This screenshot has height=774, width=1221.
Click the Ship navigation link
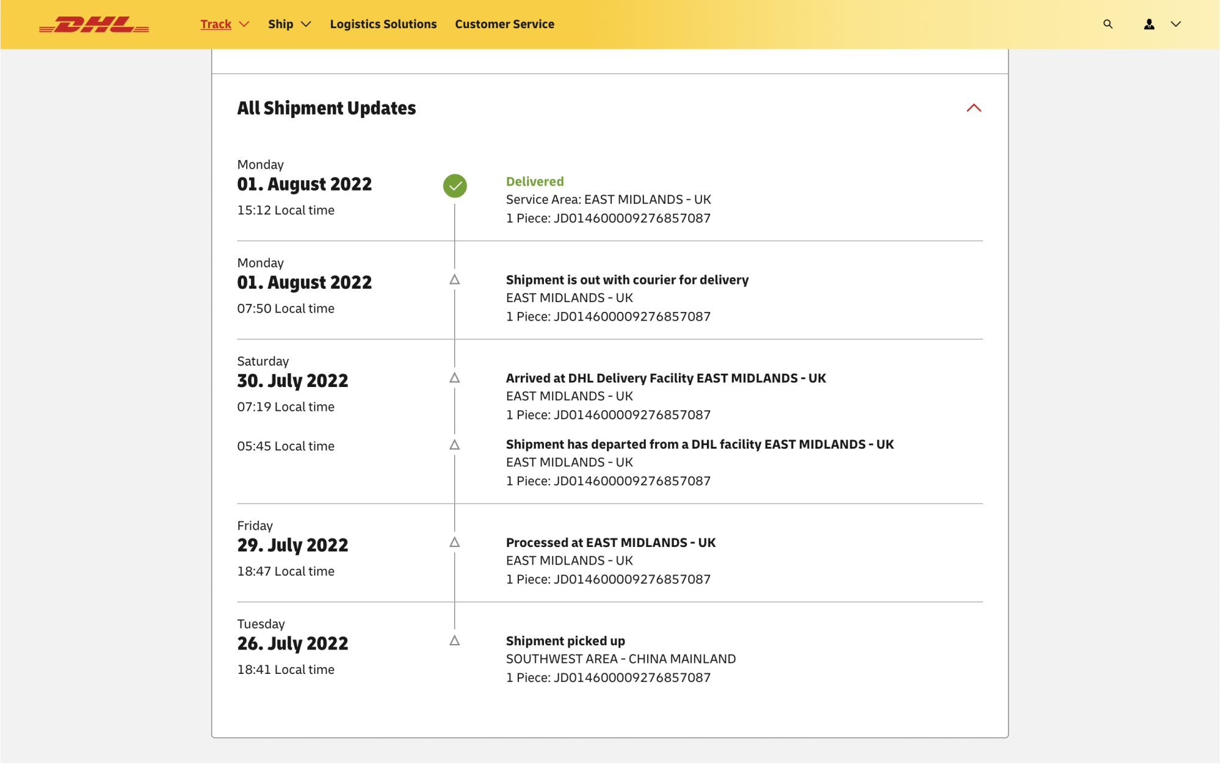281,24
